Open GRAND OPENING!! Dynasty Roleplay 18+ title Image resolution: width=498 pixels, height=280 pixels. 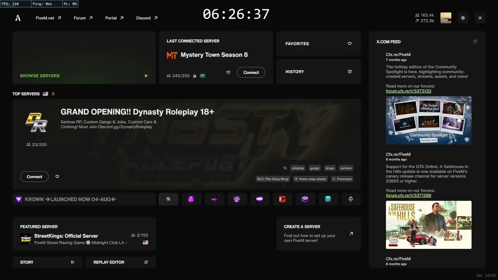click(x=137, y=112)
